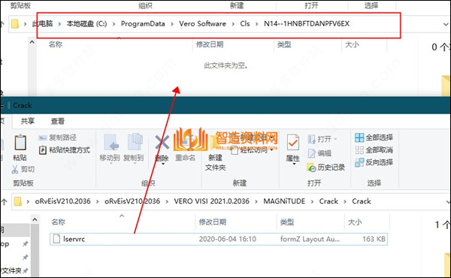This screenshot has width=451, height=278.
Task: Go to 此电脑 in the breadcrumb
Action: coord(42,23)
